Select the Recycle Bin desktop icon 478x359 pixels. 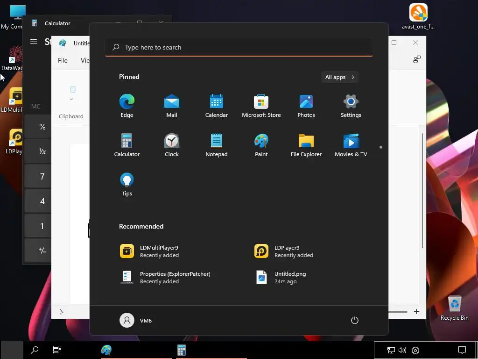coord(455,308)
